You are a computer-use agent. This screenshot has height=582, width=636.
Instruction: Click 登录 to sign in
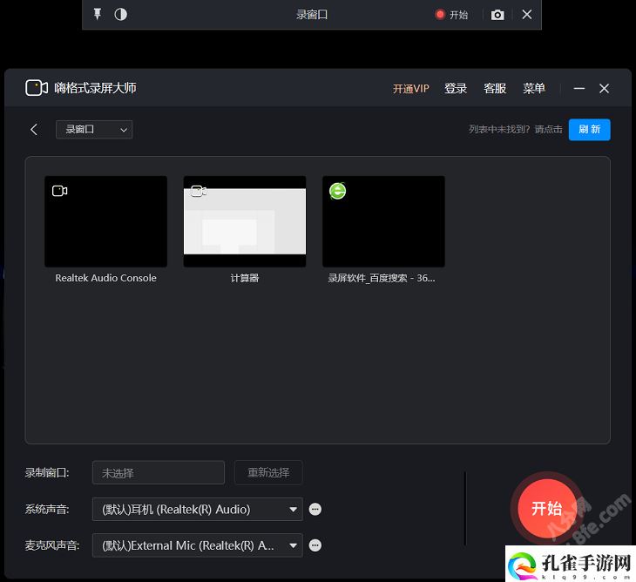(456, 88)
